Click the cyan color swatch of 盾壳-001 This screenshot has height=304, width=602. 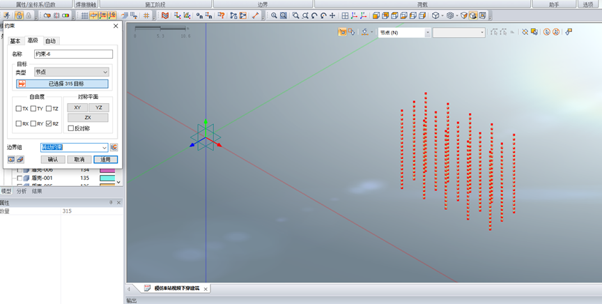107,178
